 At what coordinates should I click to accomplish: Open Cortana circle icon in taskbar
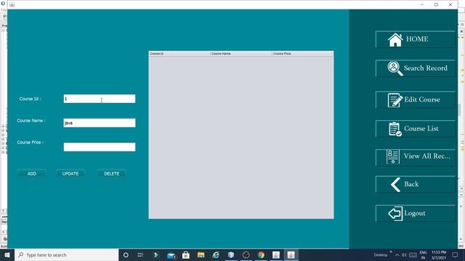tap(126, 254)
